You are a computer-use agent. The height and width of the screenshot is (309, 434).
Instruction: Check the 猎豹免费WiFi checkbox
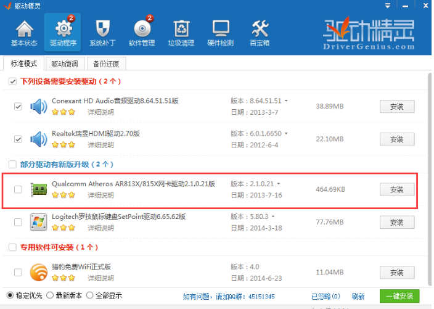18,272
